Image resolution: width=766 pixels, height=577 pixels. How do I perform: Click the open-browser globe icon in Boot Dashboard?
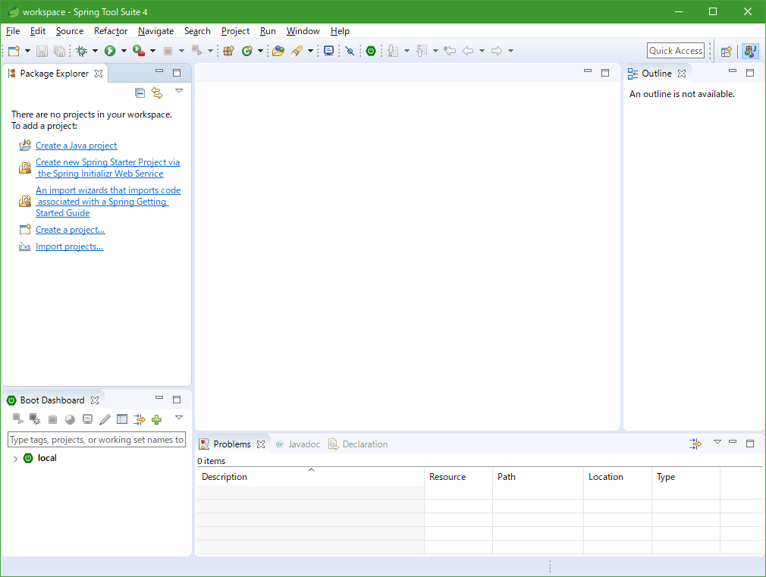pos(70,419)
